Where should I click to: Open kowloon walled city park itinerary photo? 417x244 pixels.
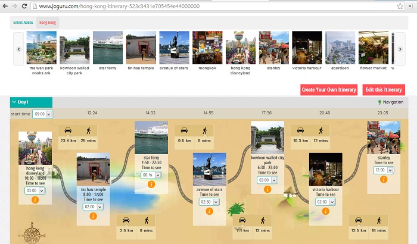[267, 137]
